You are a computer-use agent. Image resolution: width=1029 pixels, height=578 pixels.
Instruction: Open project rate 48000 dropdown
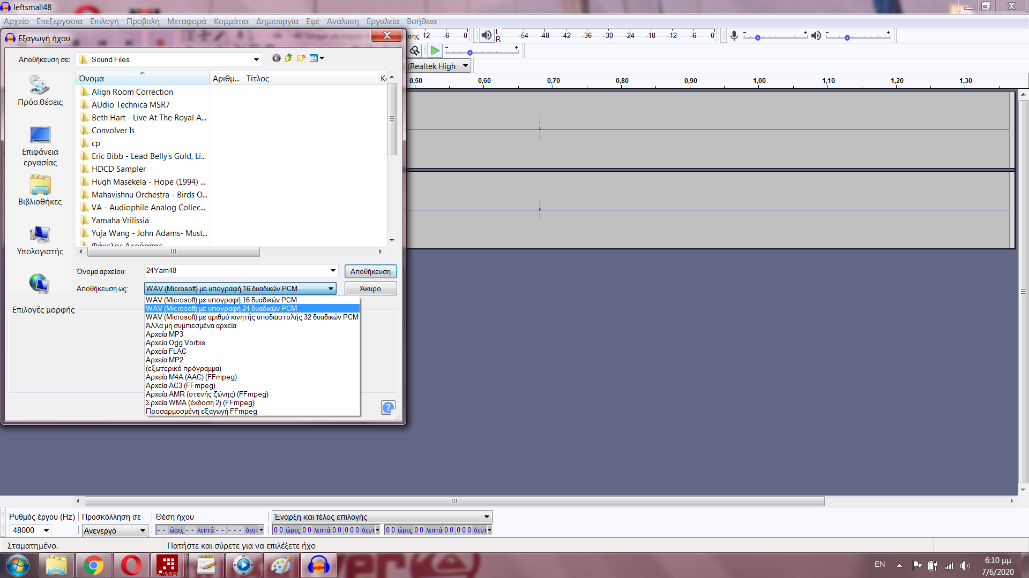click(x=47, y=530)
